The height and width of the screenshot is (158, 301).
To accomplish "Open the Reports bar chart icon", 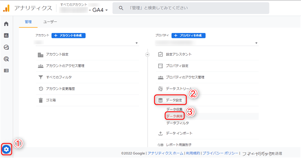I will (6, 35).
